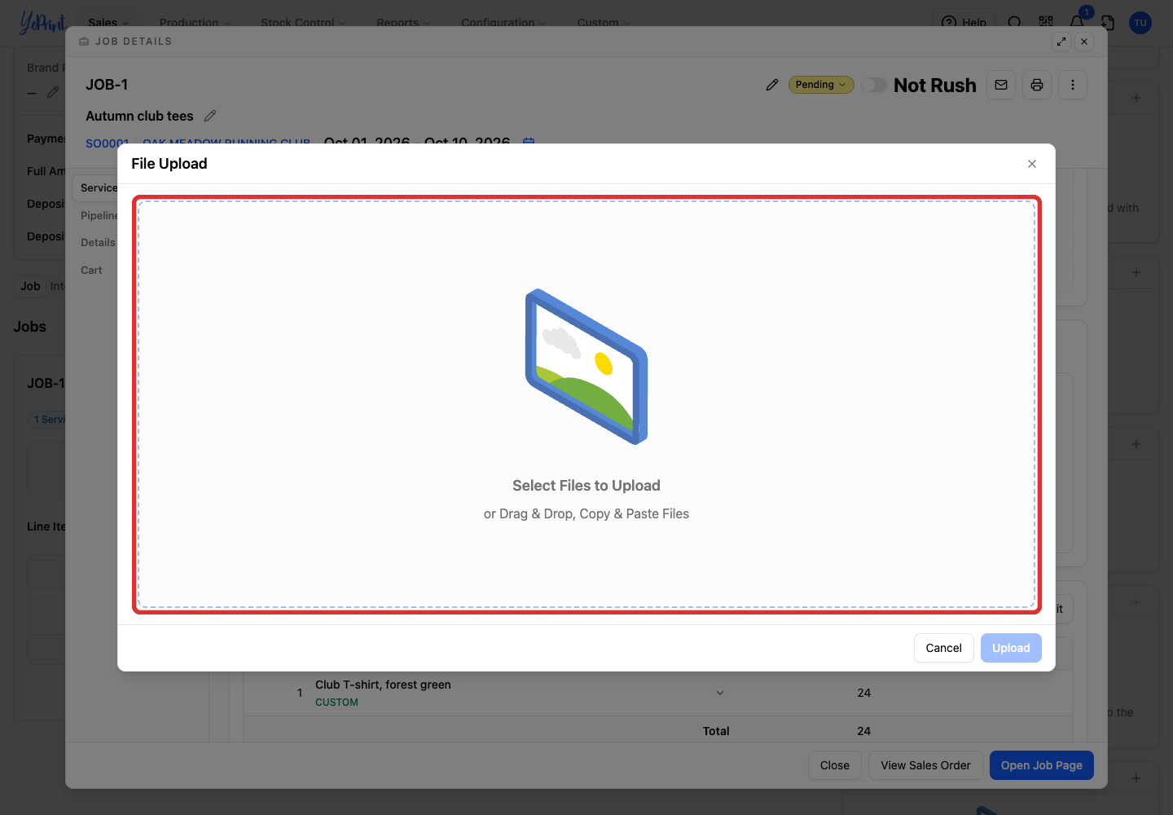
Task: Switch to the Pipeline tab
Action: (x=99, y=215)
